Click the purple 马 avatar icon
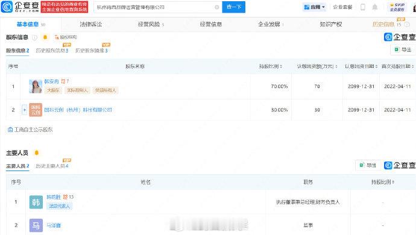 coord(36,225)
